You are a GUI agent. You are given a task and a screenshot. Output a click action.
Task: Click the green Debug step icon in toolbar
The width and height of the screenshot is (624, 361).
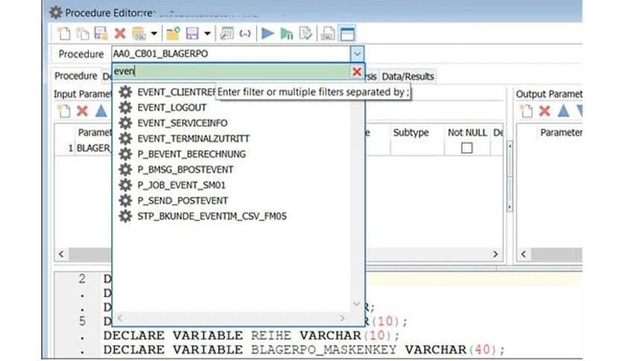point(287,34)
